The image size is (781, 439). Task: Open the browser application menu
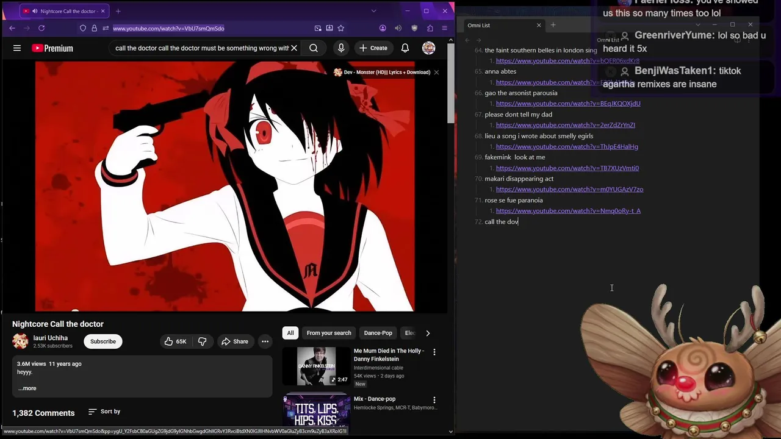pos(444,28)
